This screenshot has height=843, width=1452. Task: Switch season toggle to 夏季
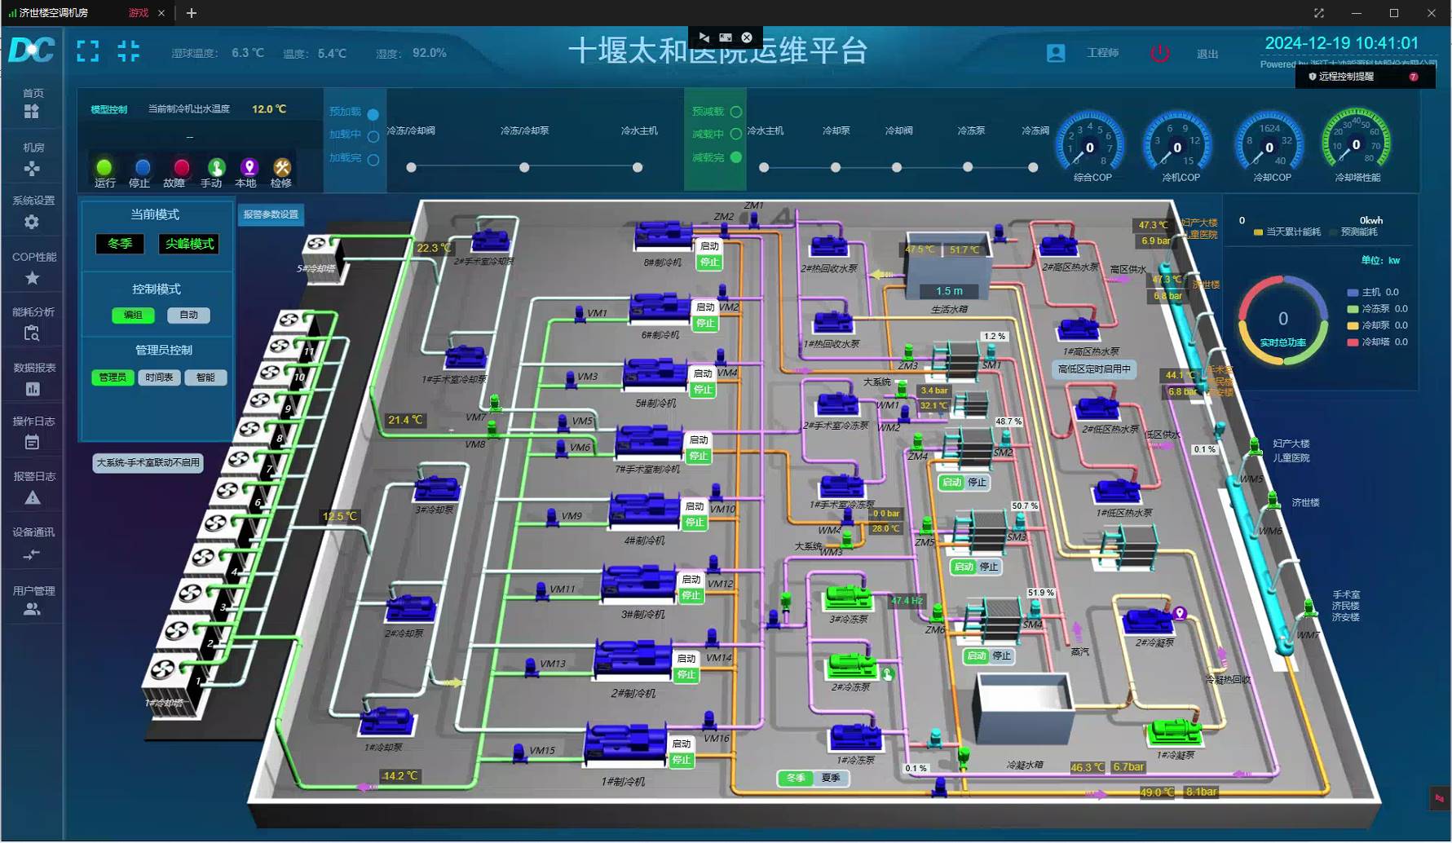(831, 778)
